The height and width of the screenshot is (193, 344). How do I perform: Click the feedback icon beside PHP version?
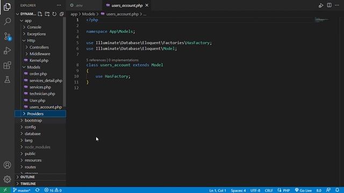(328, 190)
